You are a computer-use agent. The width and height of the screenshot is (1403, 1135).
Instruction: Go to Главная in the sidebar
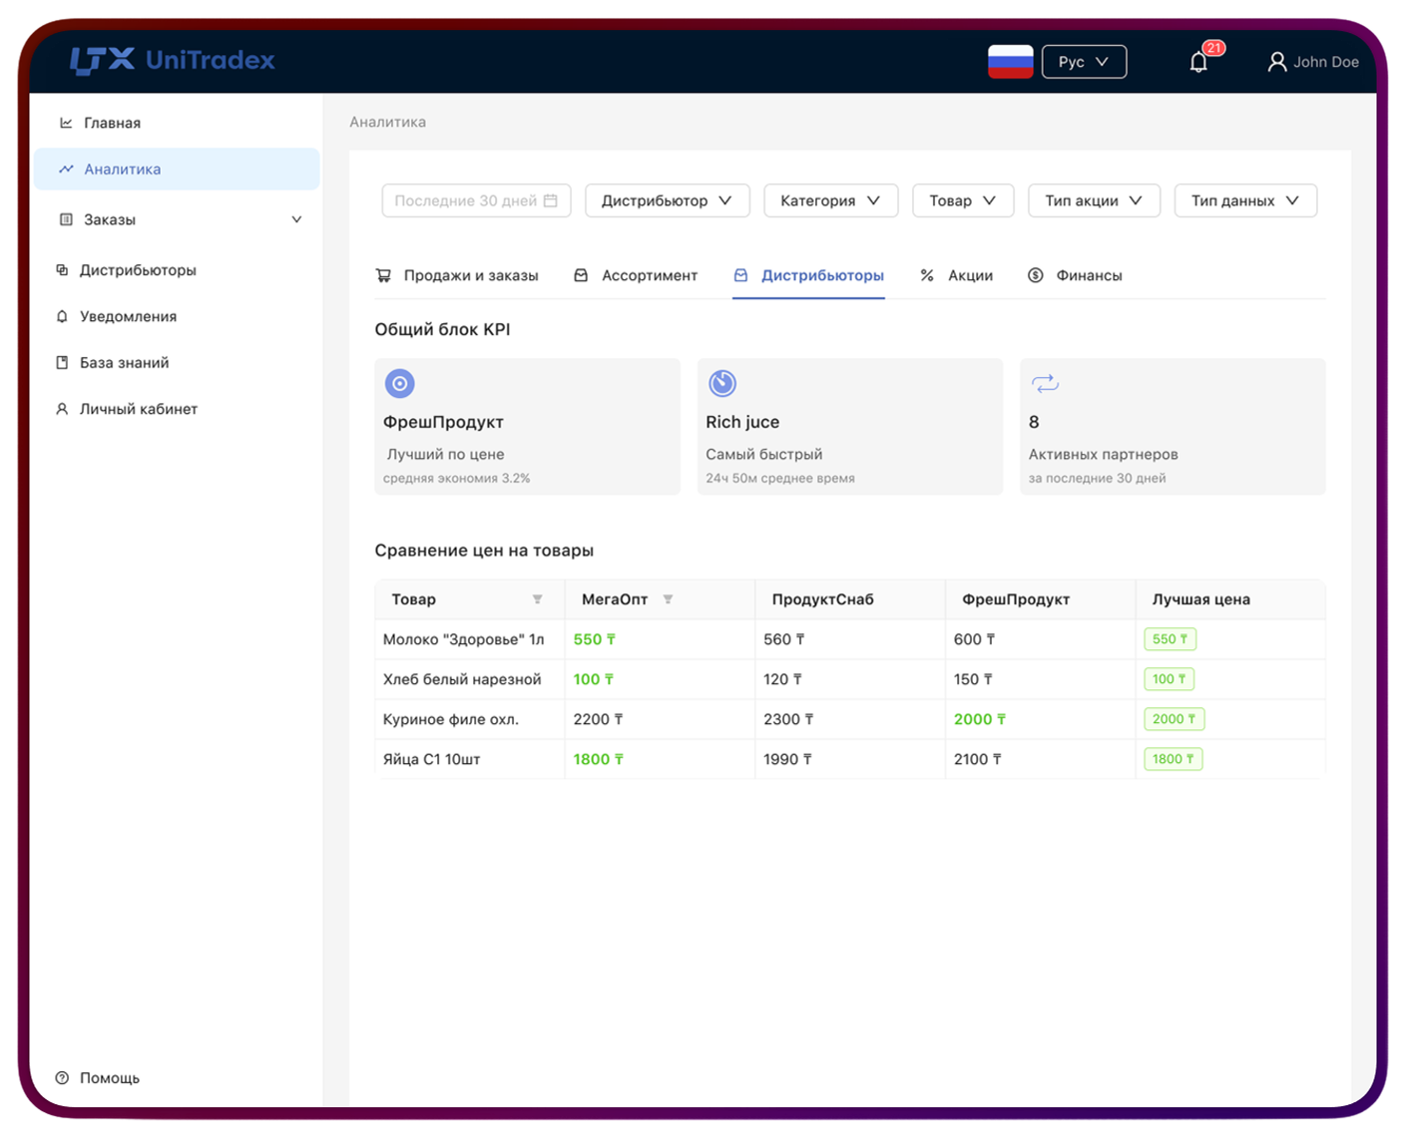tap(112, 123)
